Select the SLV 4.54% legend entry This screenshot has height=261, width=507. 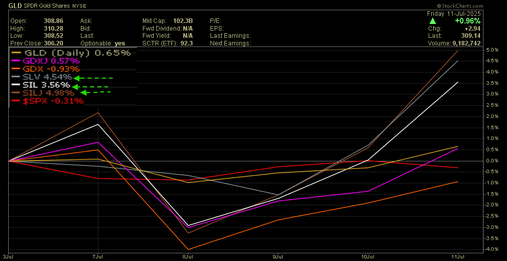(41, 77)
